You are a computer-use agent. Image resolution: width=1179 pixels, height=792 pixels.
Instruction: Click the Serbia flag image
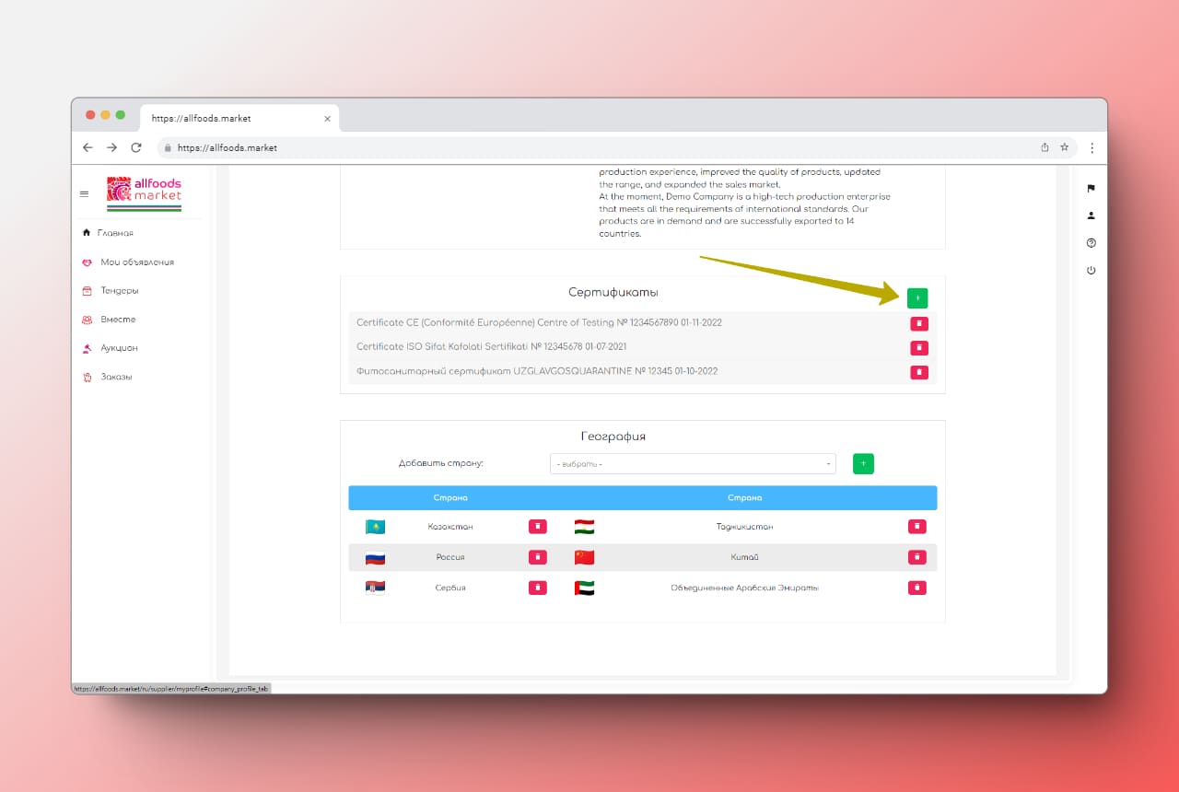(375, 588)
